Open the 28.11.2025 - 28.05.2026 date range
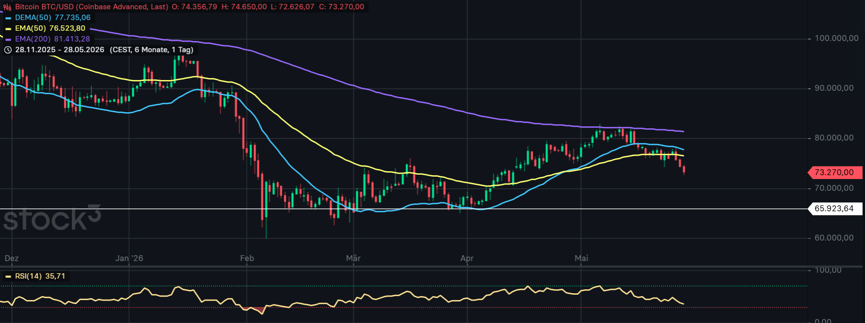The height and width of the screenshot is (323, 865). coord(60,50)
